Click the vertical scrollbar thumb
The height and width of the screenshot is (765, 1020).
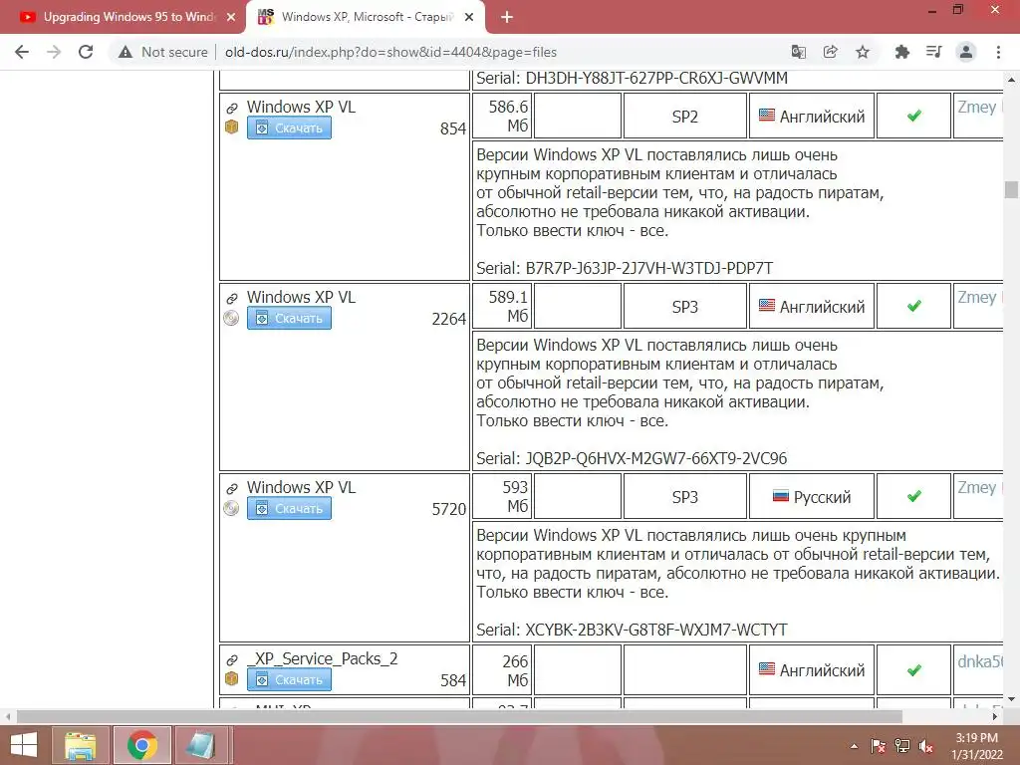(1011, 189)
